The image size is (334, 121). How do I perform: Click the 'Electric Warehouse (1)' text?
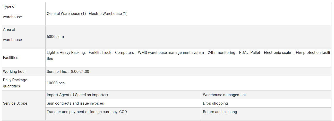pos(108,14)
